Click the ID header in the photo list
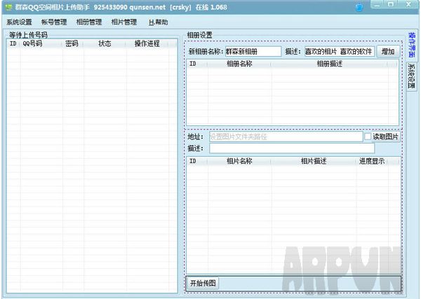The image size is (421, 299). [x=196, y=161]
